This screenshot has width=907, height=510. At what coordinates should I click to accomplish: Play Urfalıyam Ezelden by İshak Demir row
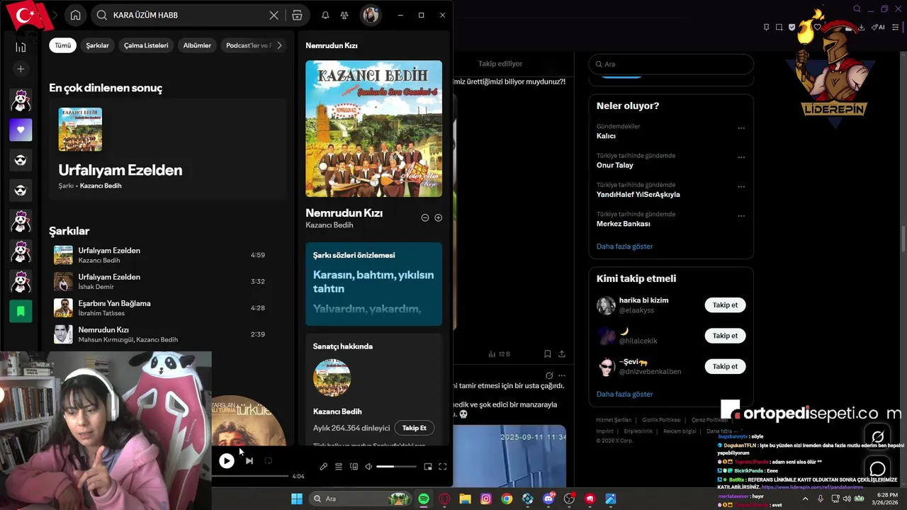click(168, 281)
